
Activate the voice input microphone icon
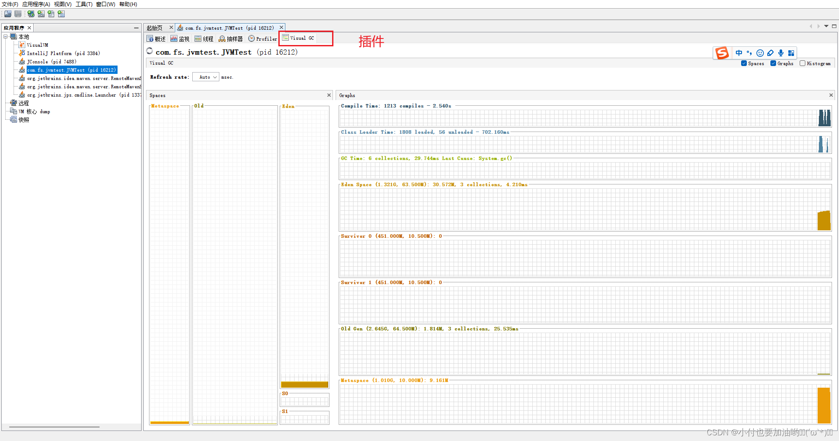coord(781,53)
